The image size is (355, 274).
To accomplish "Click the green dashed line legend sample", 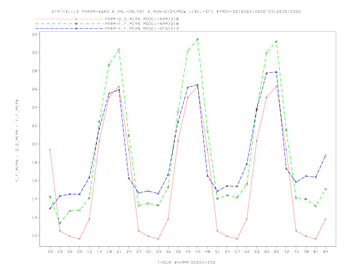I will coord(69,24).
